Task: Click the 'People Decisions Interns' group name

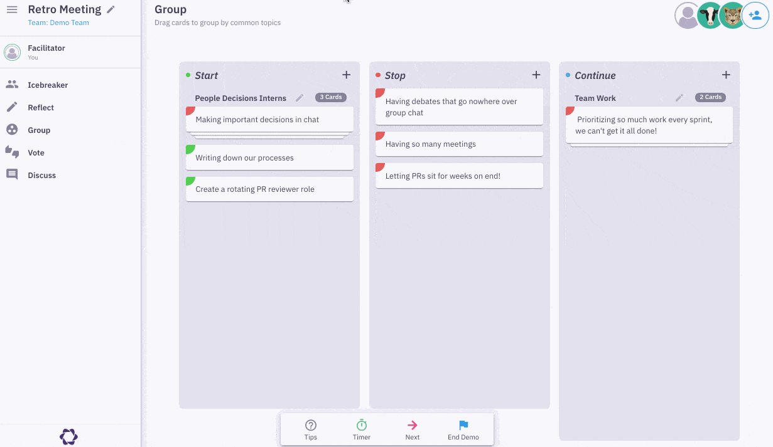Action: pos(241,98)
